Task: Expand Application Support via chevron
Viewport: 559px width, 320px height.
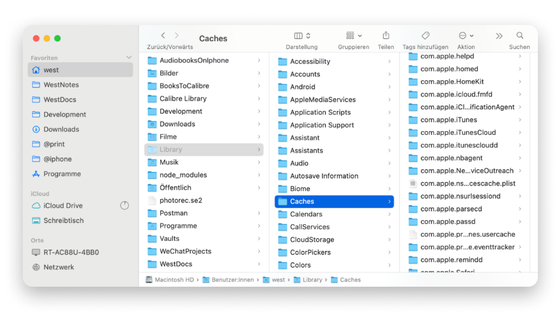Action: 389,125
